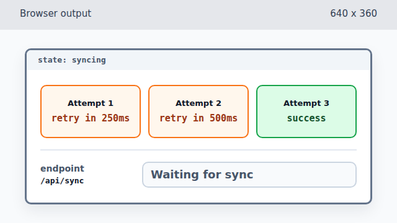397x223 pixels.
Task: Click the '/api/sync' path text
Action: 62,181
